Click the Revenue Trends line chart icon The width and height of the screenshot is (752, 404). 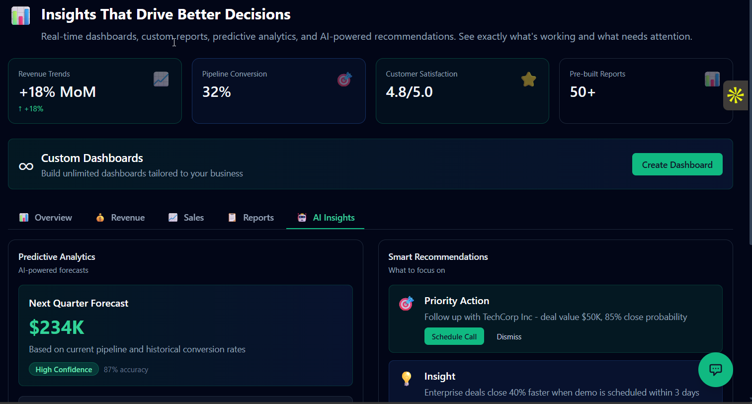click(x=161, y=79)
